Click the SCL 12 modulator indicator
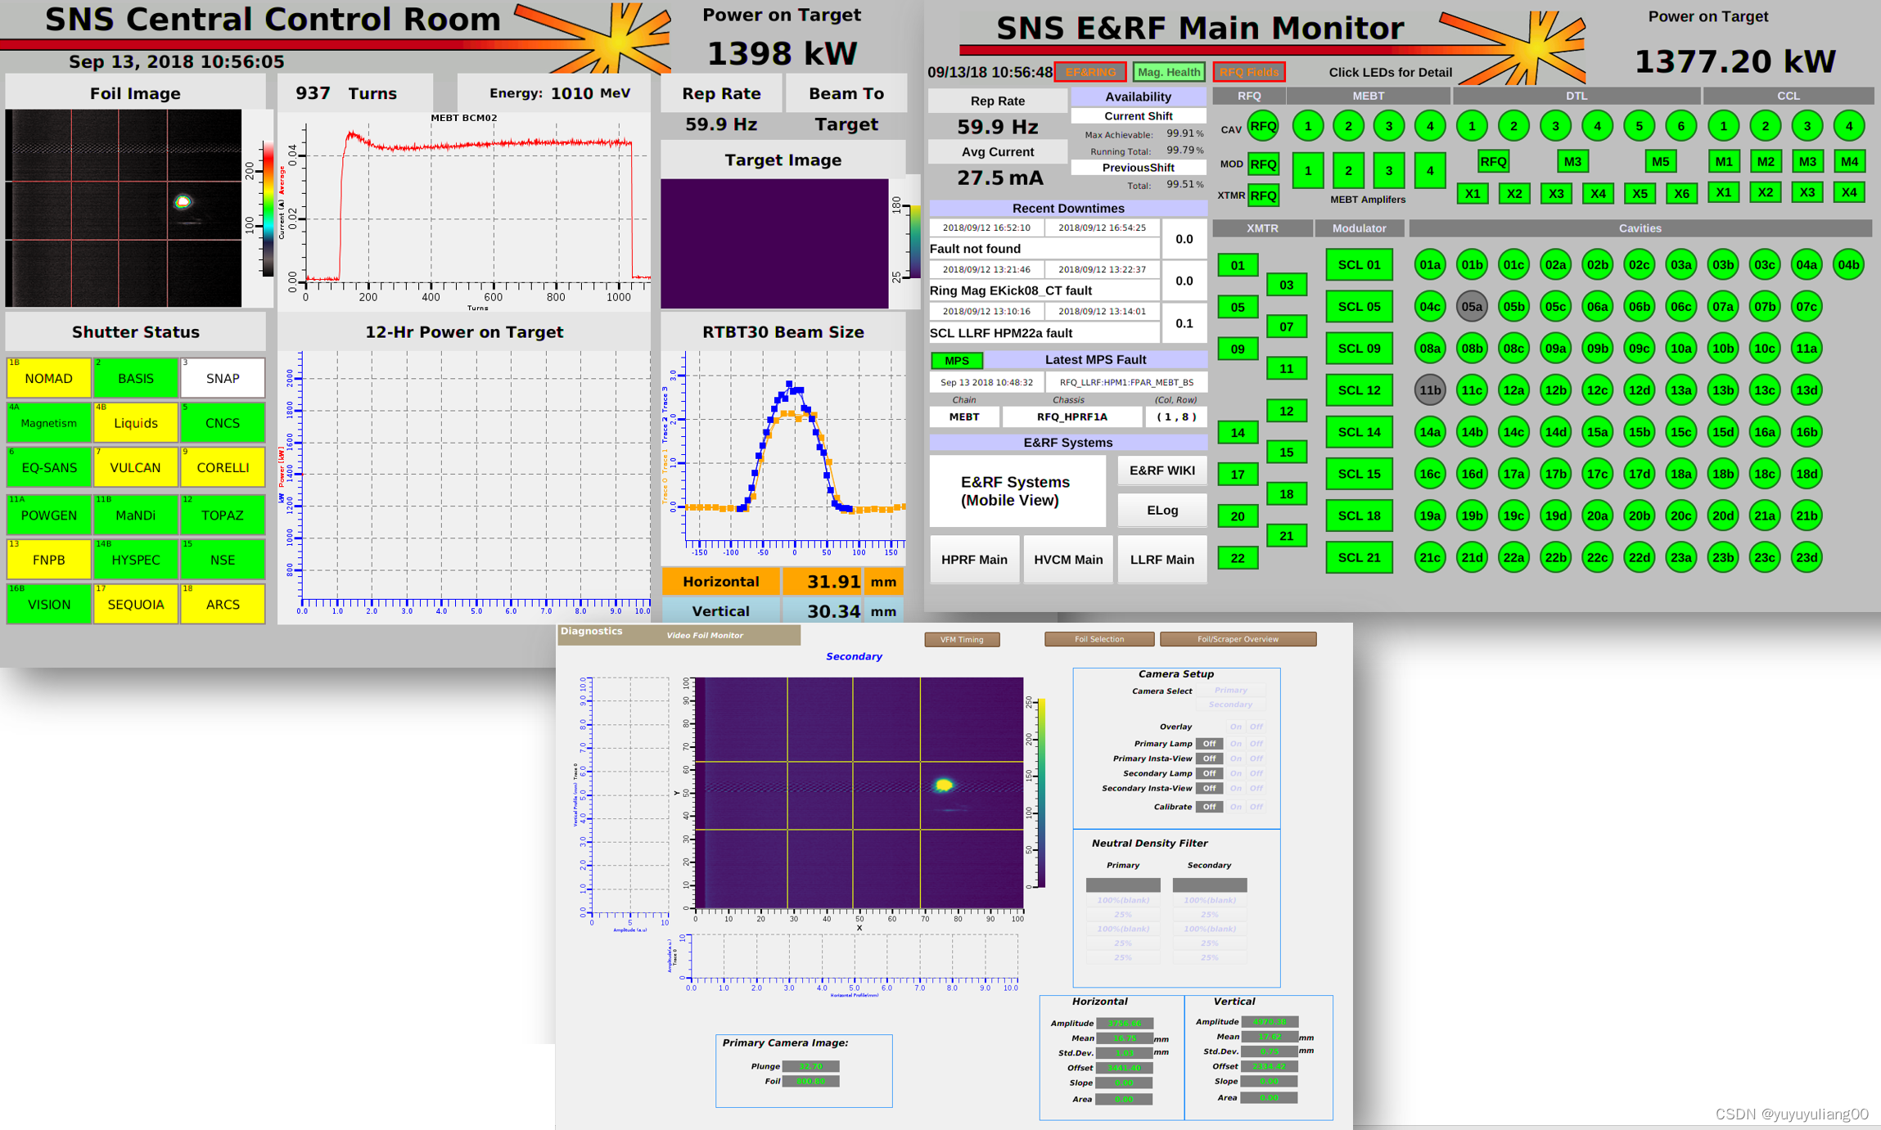Viewport: 1881px width, 1130px height. tap(1359, 390)
